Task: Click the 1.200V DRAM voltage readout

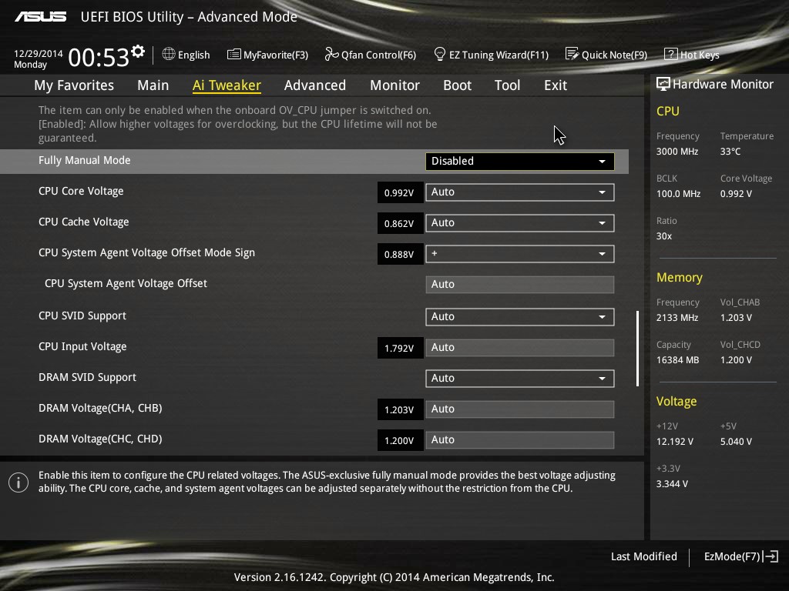Action: coord(400,440)
